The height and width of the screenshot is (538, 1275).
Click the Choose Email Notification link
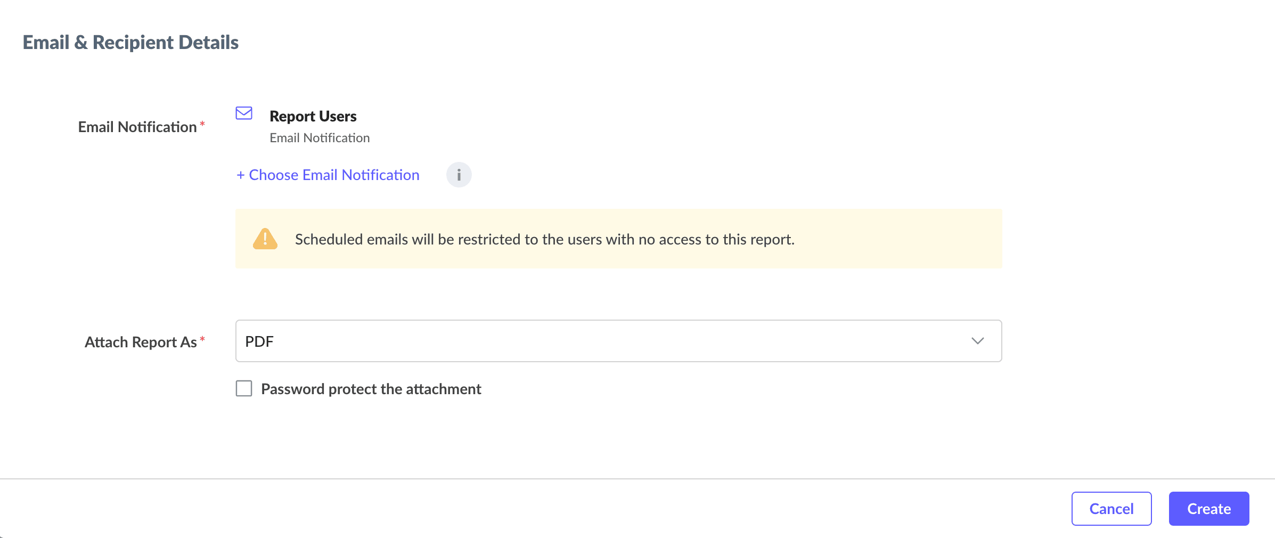[x=334, y=175]
